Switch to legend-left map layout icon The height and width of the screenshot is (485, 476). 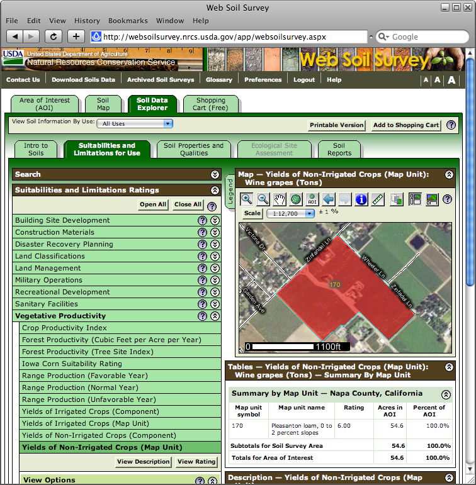click(415, 199)
